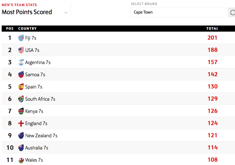This screenshot has width=235, height=165.
Task: Open the Select Round Cape Town dropdown
Action: tap(178, 12)
